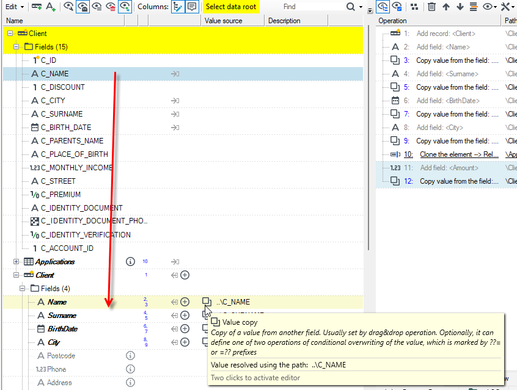Click the four-squares icon in Operation toolbar
This screenshot has height=390, width=517.
414,7
